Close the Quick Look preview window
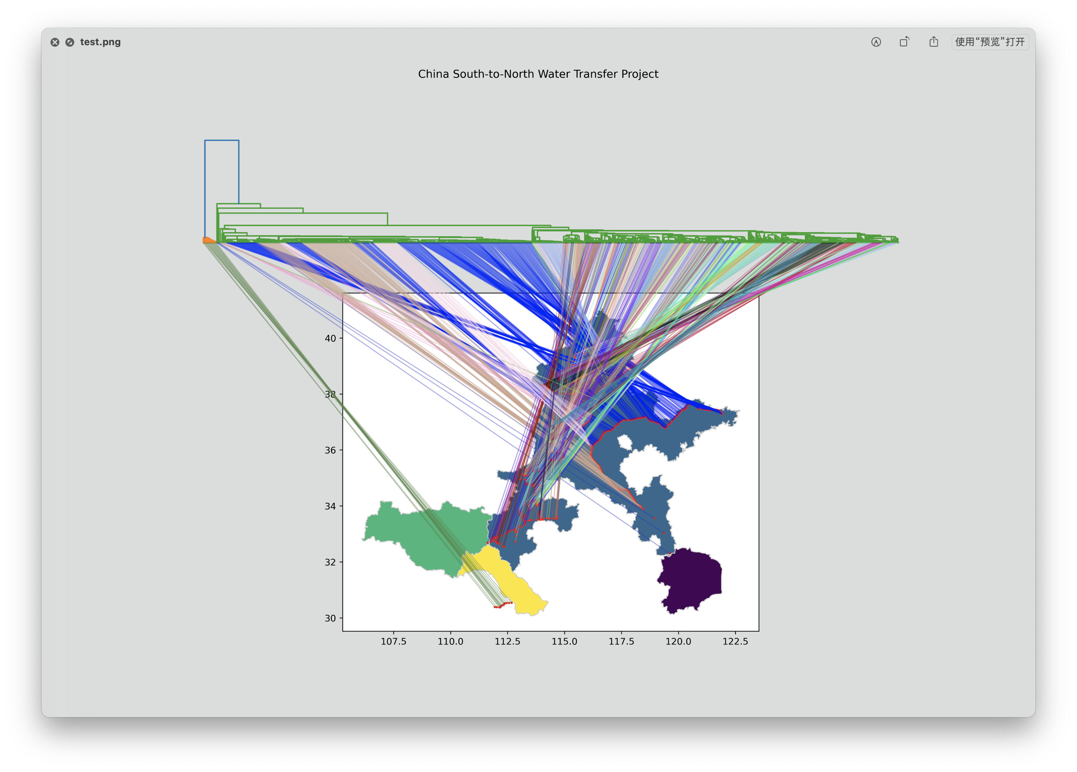Screen dimensions: 1077x772 tap(55, 42)
